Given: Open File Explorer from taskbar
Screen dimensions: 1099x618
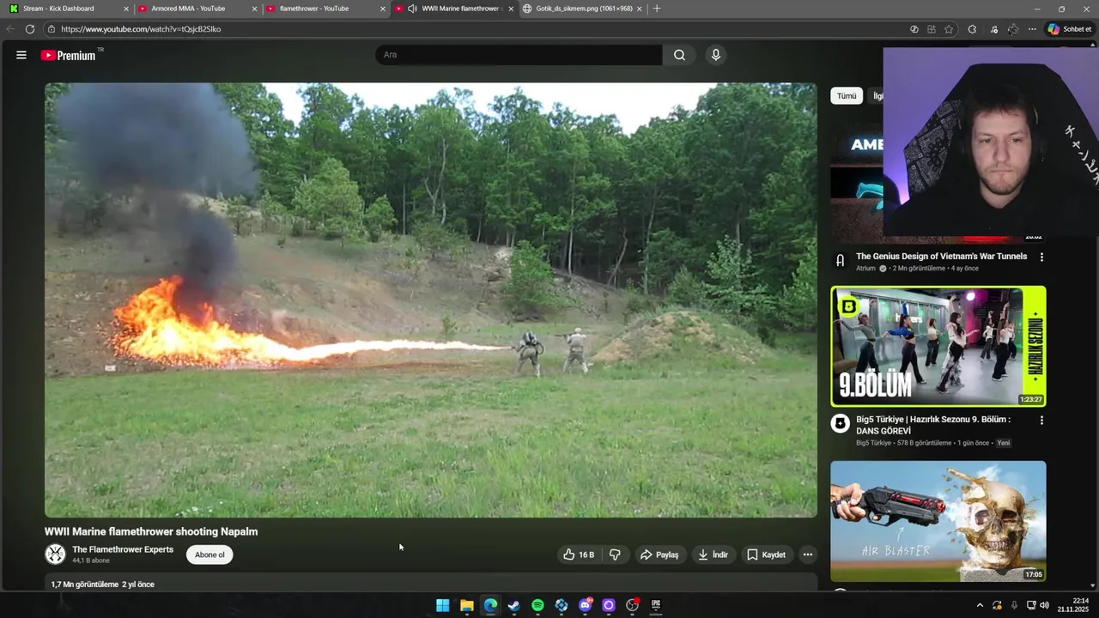Looking at the screenshot, I should 467,605.
